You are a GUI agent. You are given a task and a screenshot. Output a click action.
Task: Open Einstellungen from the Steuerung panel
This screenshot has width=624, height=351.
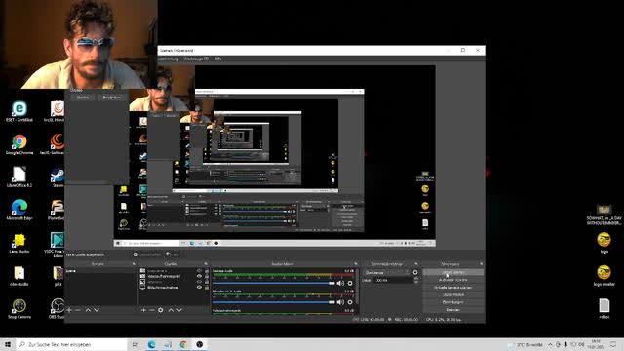pos(452,302)
